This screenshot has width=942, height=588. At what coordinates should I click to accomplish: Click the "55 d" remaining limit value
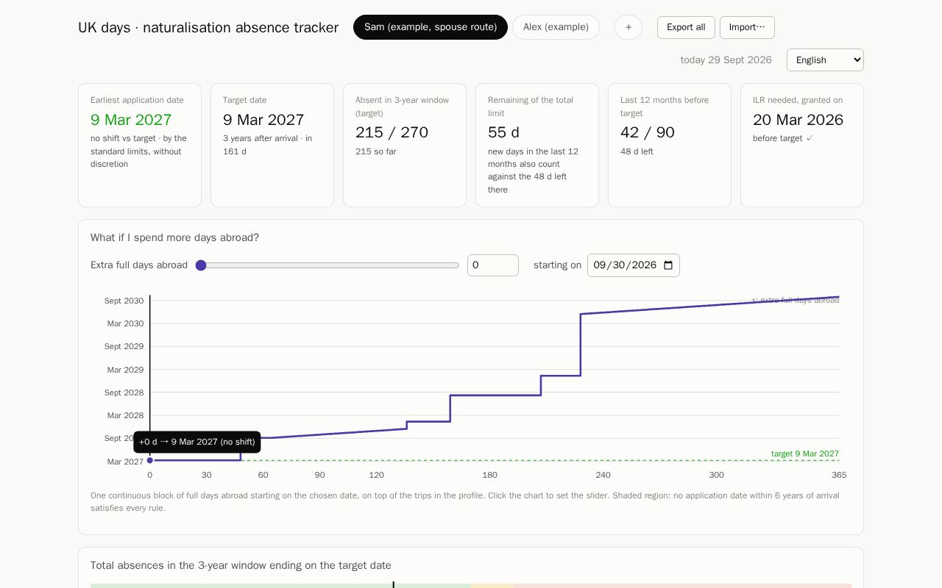[x=503, y=132]
